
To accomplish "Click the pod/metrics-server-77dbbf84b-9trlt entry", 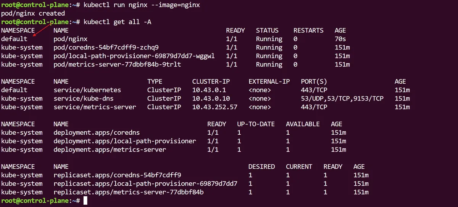I will (x=117, y=64).
